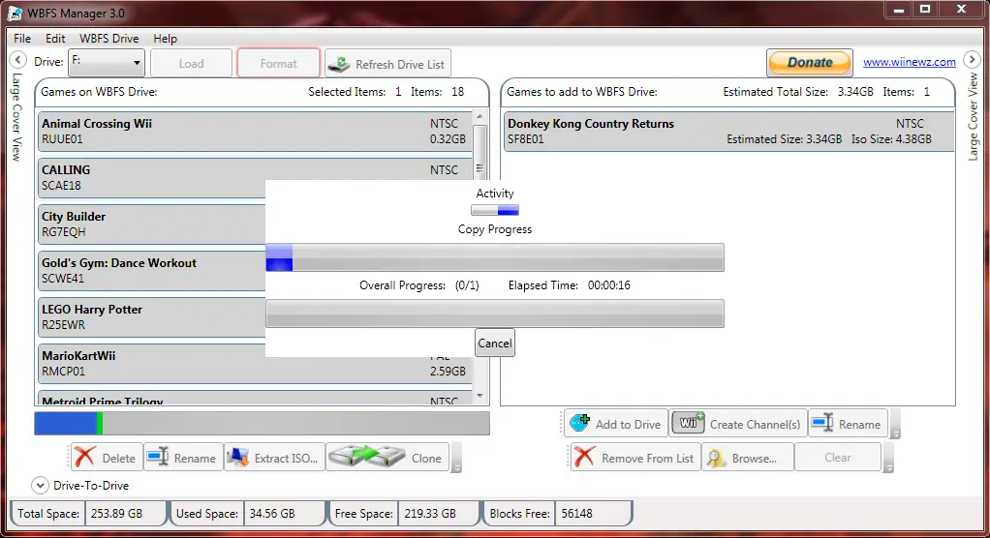The height and width of the screenshot is (538, 990).
Task: Click the Activity indicator bar
Action: pyautogui.click(x=494, y=210)
